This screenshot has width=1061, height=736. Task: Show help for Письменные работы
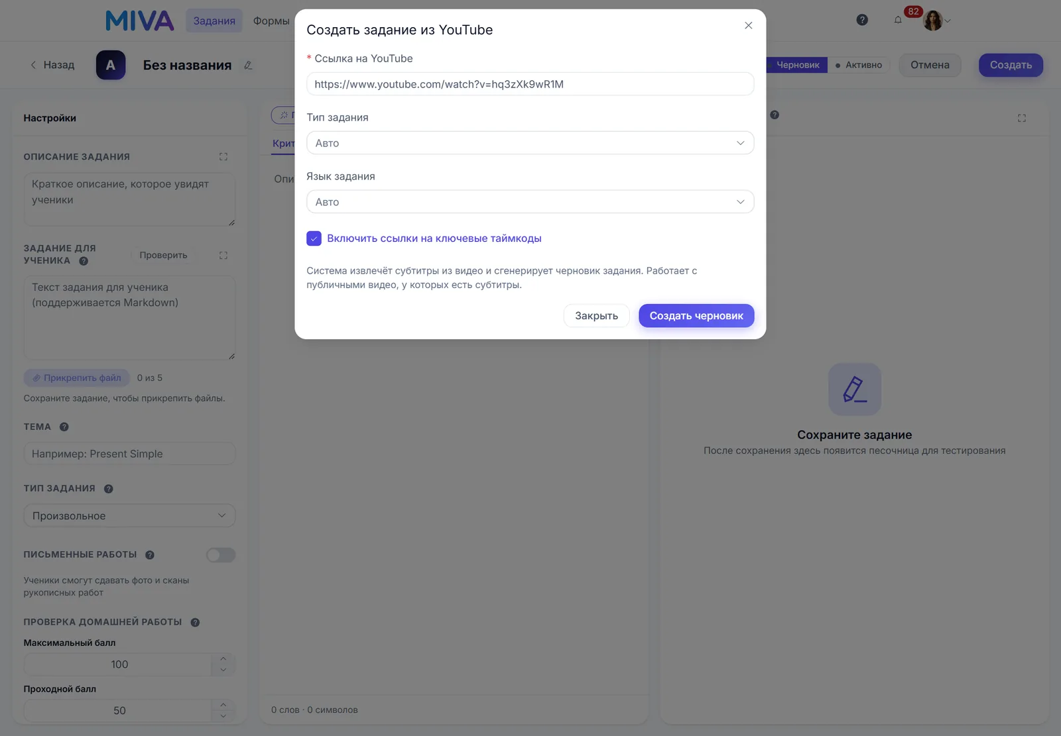point(150,555)
